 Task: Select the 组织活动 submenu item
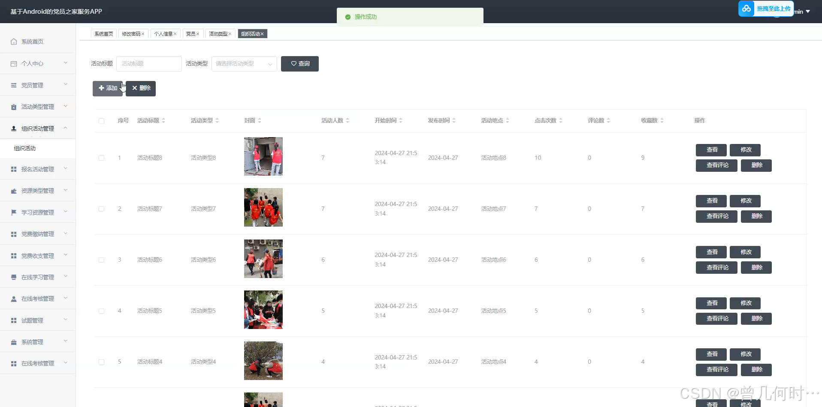(38, 148)
